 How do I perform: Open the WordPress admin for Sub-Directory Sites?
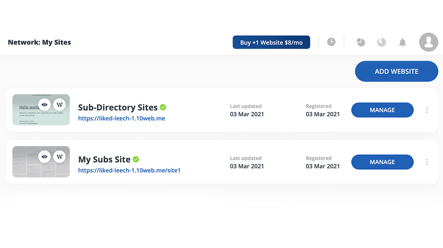(59, 104)
